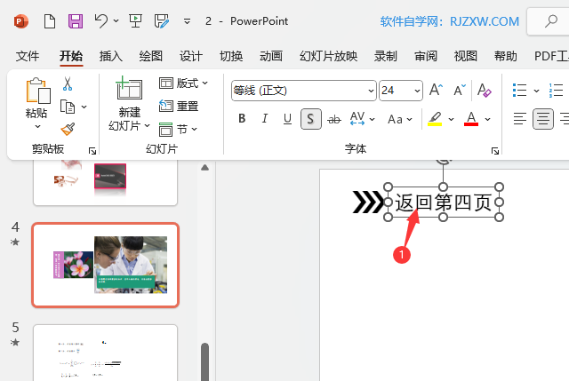Go to the 设计 tab
569x381 pixels.
(x=191, y=56)
